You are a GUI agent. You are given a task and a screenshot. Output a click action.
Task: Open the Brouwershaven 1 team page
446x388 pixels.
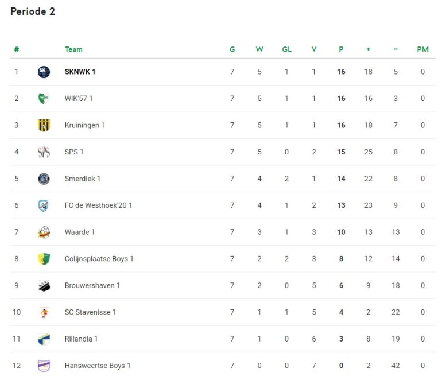point(92,286)
